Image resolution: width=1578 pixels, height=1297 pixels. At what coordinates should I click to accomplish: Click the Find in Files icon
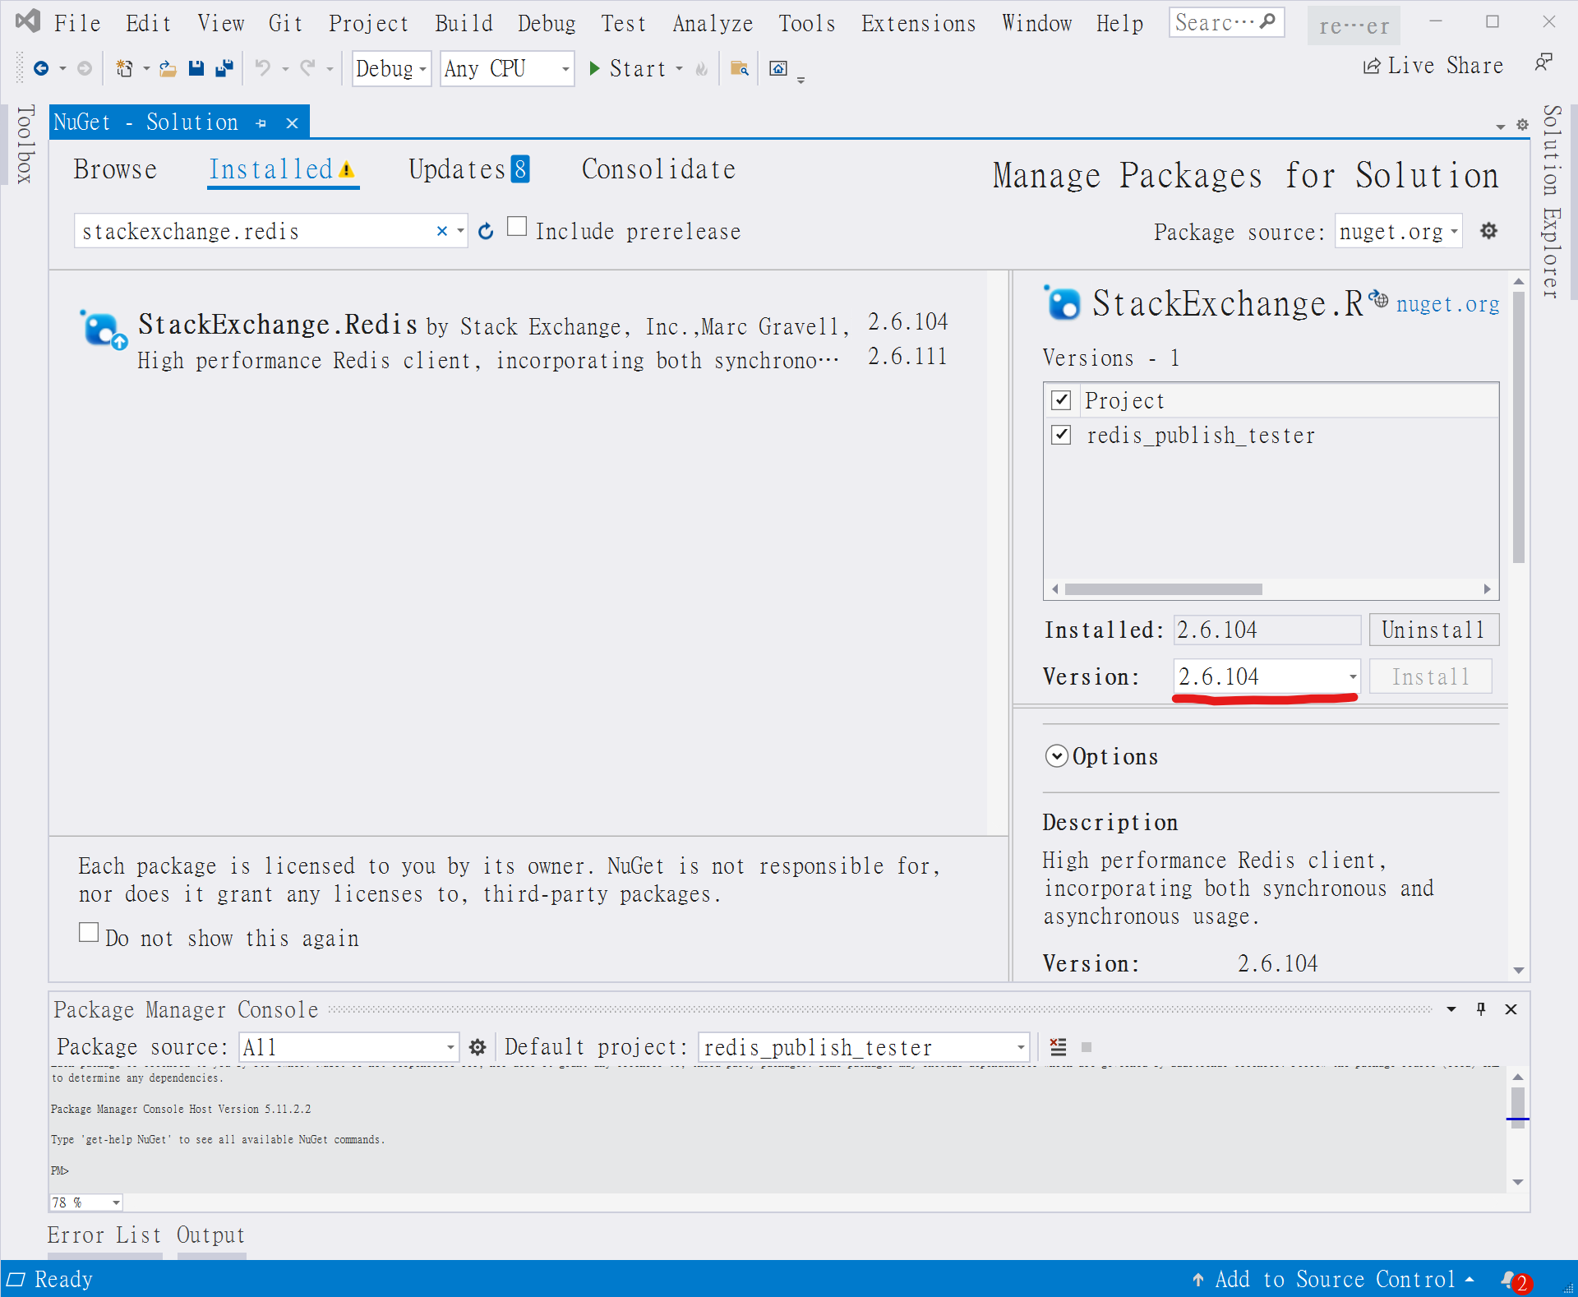pos(739,69)
